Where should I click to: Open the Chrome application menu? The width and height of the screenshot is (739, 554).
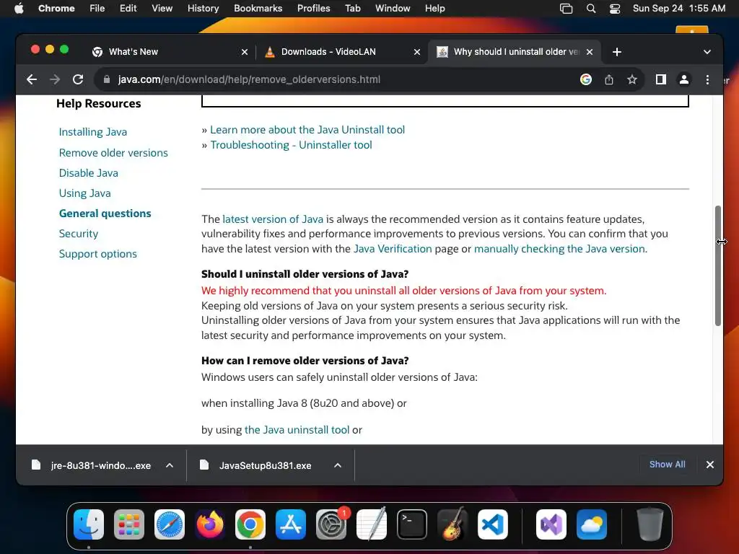[56, 9]
